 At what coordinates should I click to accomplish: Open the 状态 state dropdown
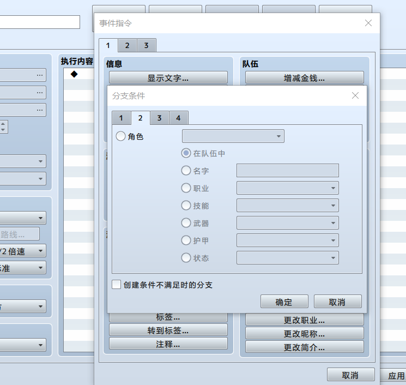[x=287, y=258]
